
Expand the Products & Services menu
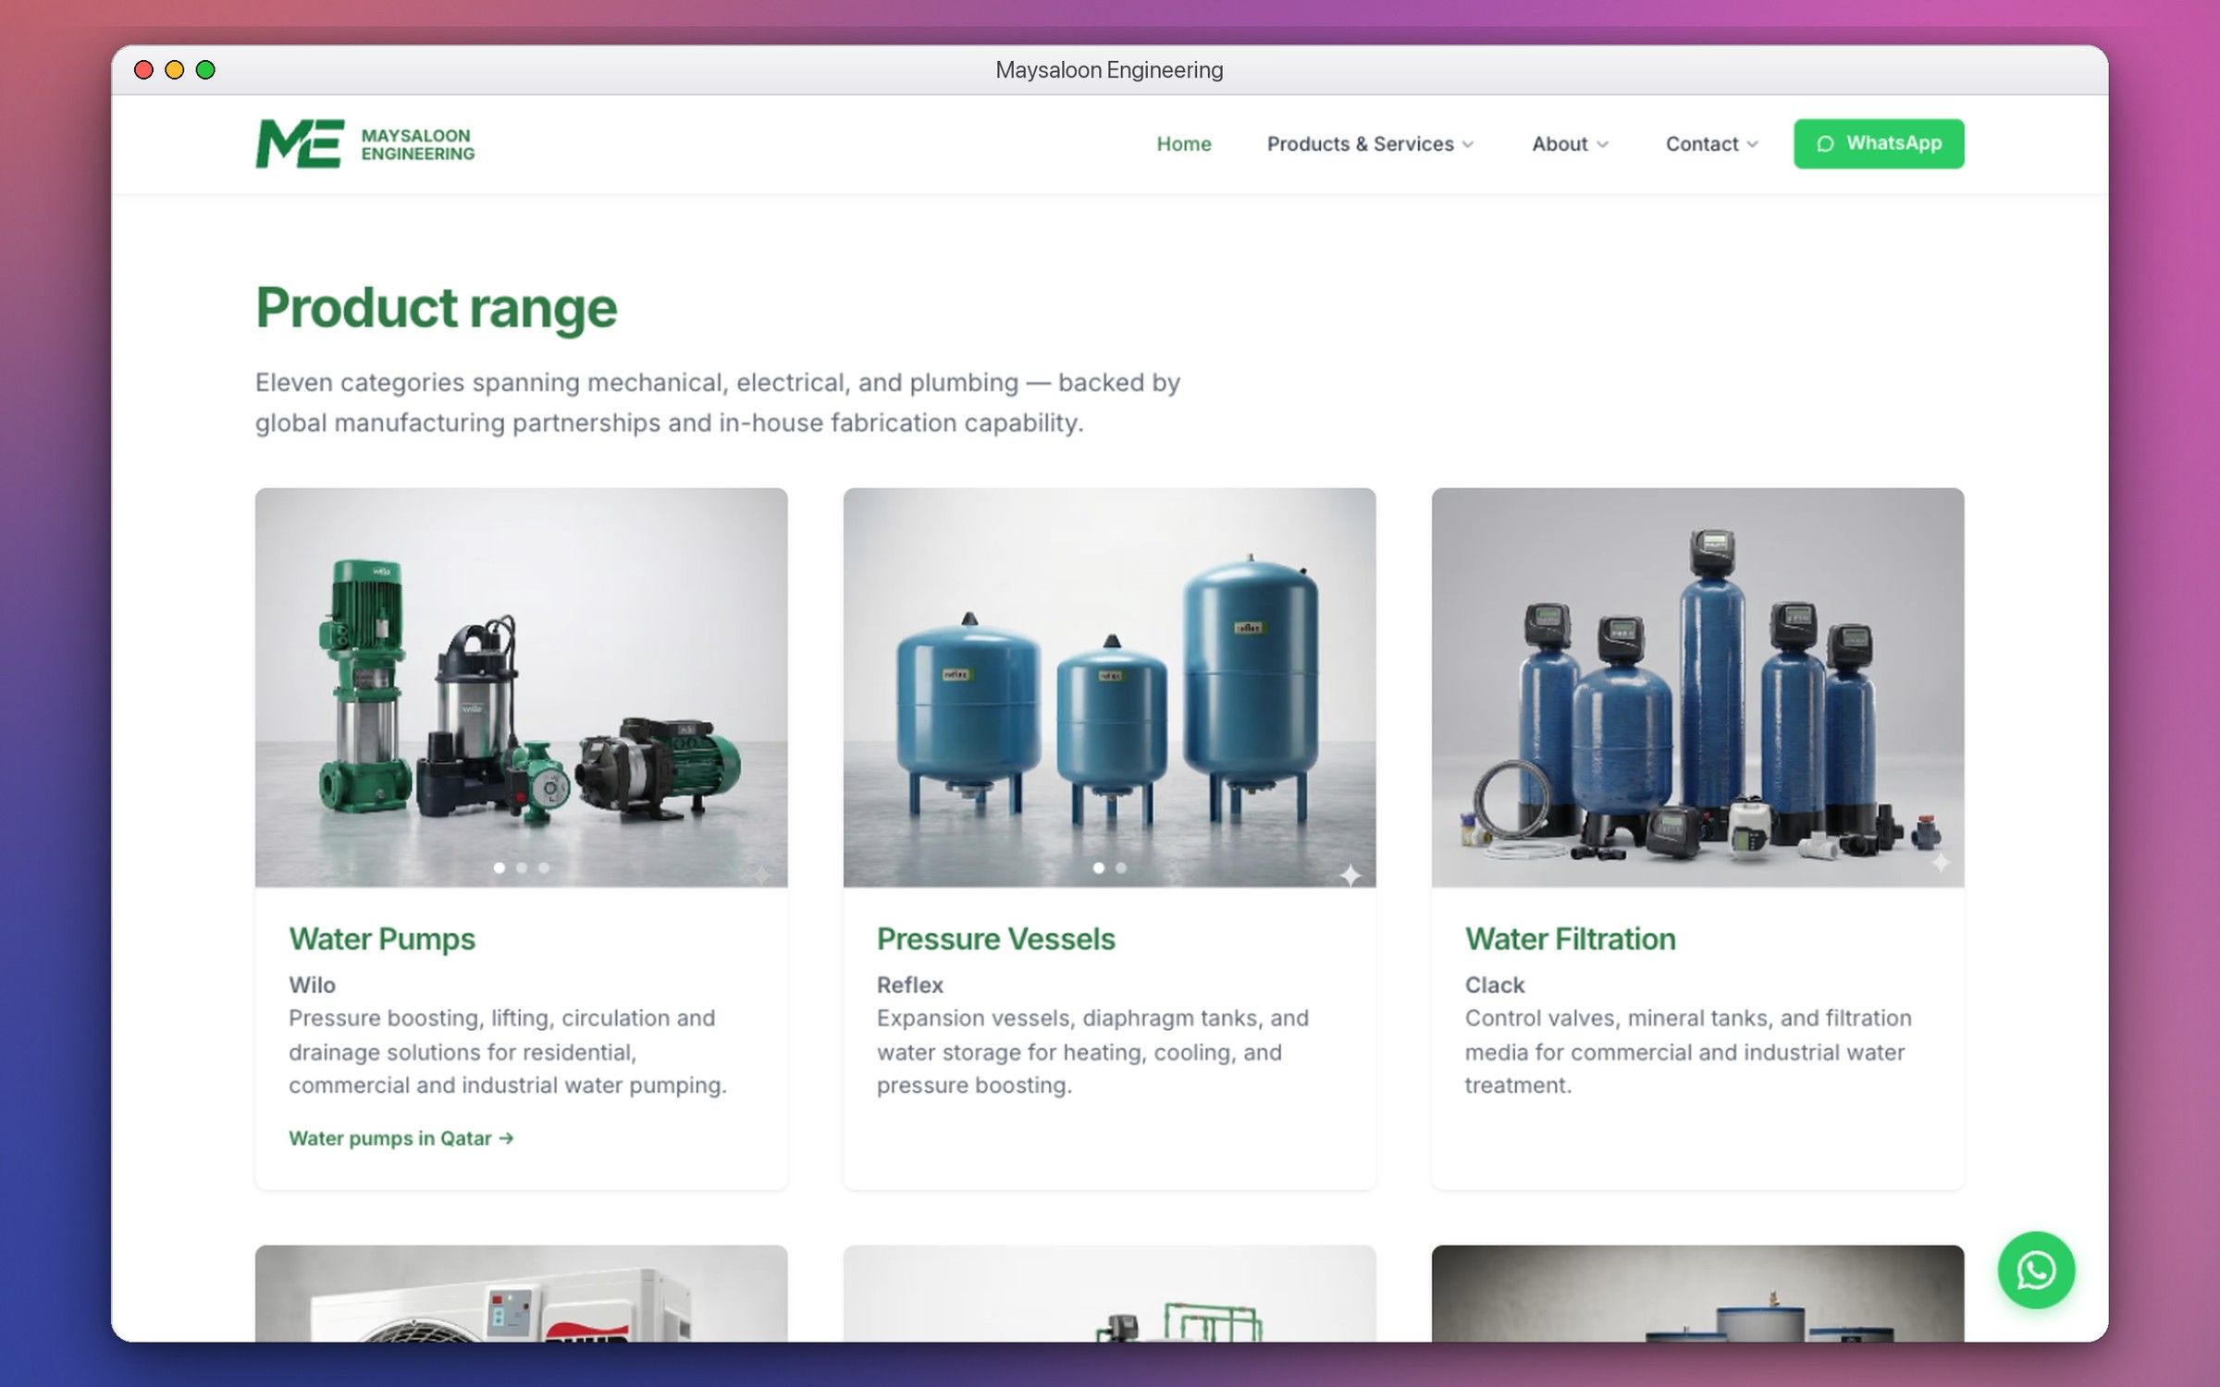click(1370, 143)
